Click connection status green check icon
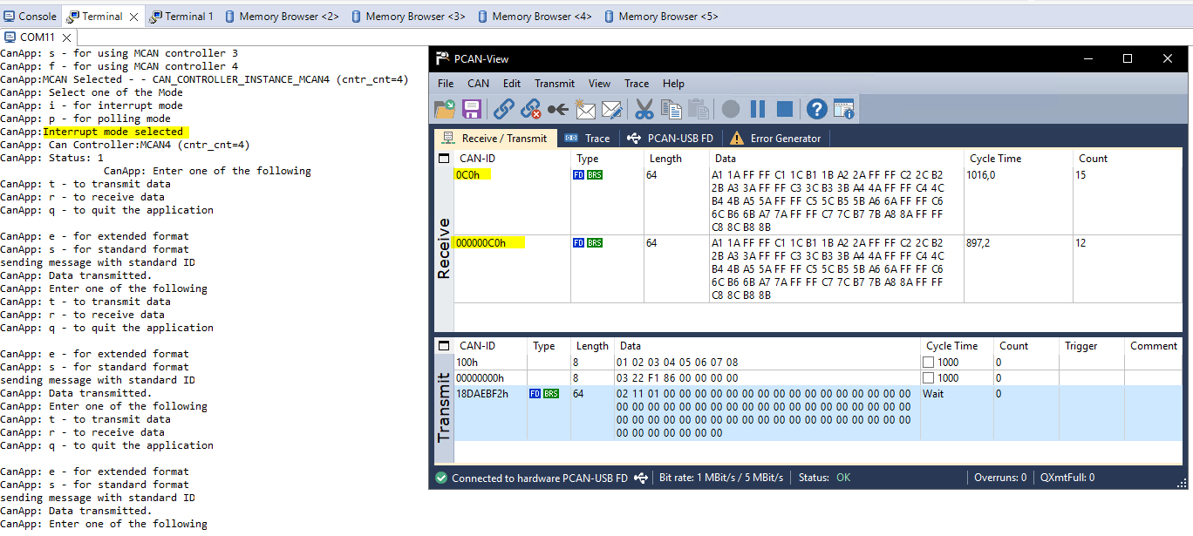 pos(441,478)
